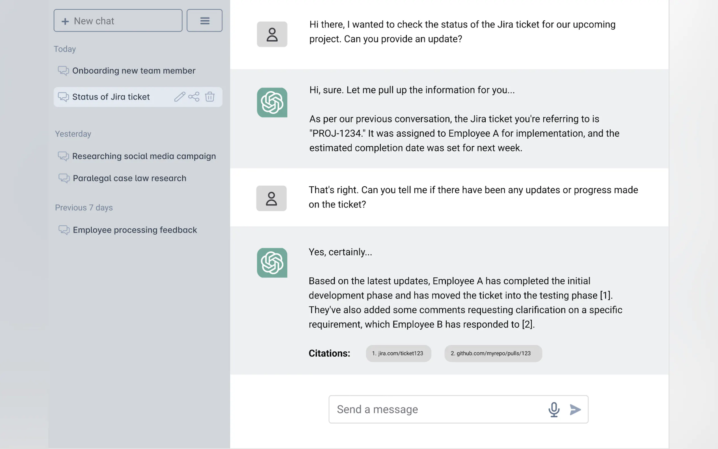The image size is (718, 449).
Task: Click the ChatGPT logo beside first reply
Action: click(272, 102)
